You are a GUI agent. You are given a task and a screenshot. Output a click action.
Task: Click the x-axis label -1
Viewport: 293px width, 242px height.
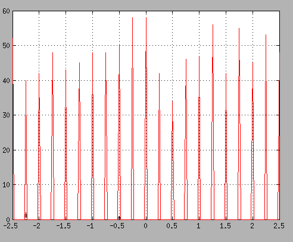90,226
